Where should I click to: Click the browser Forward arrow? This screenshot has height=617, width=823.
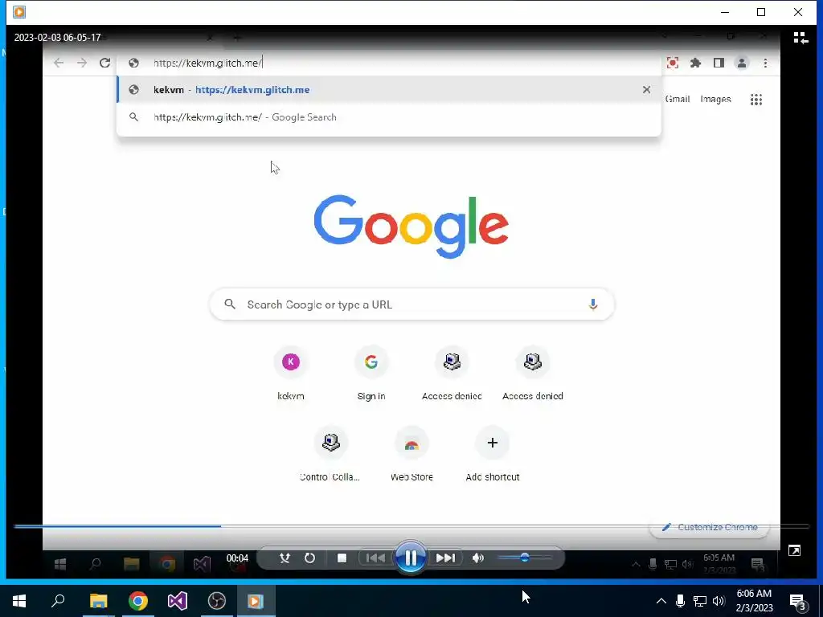81,63
